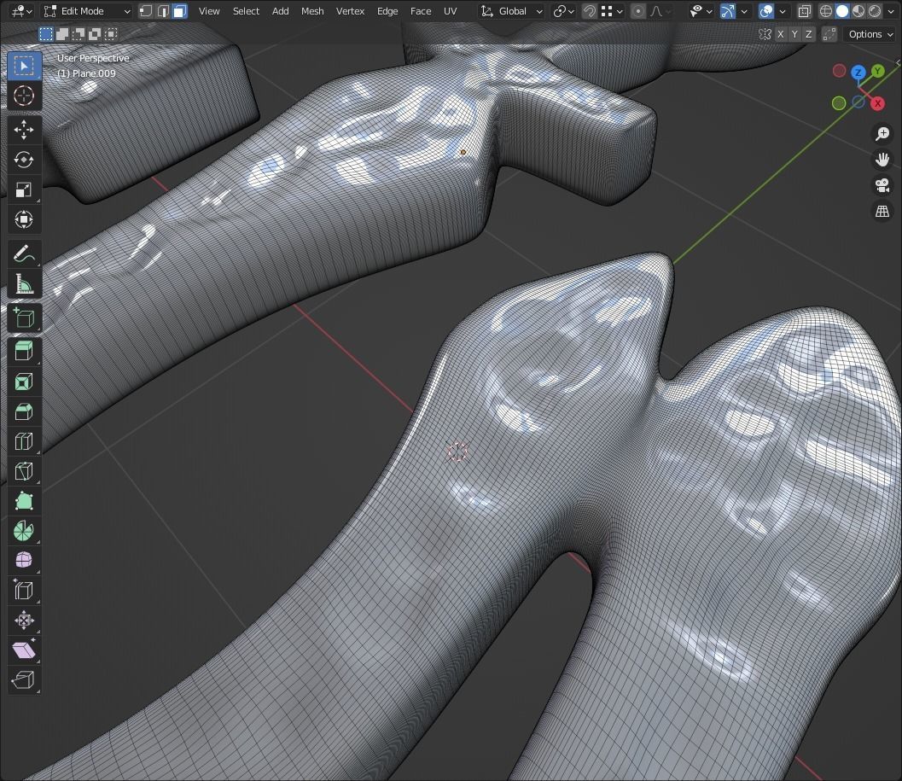Pick the Poly Build tool

click(24, 501)
